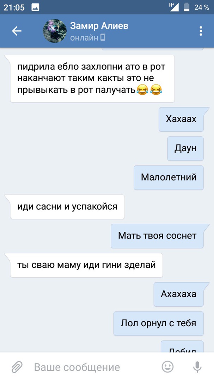
Task: Open the three-dot overflow menu
Action: pyautogui.click(x=201, y=31)
